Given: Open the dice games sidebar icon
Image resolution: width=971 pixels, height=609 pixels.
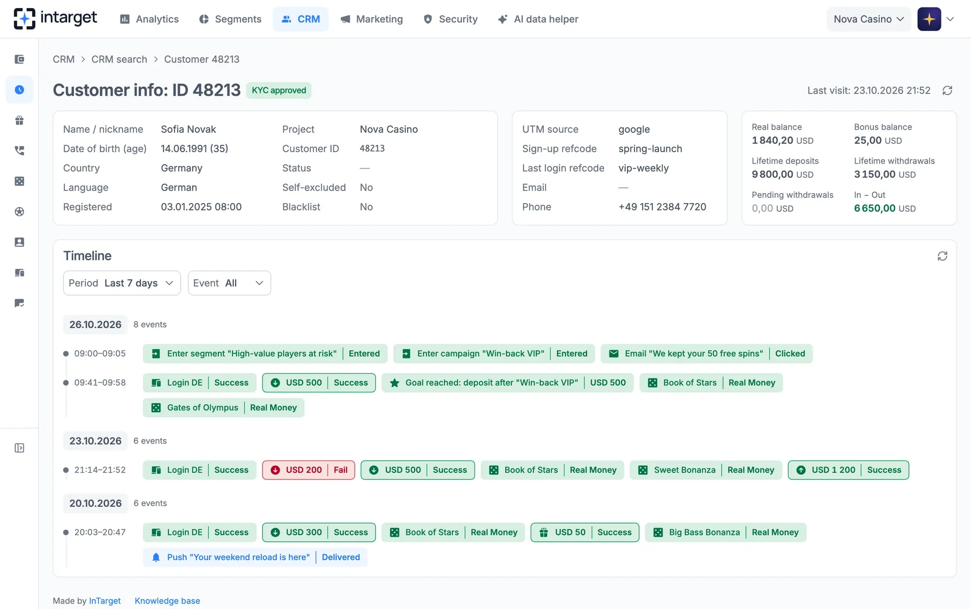Looking at the screenshot, I should (x=19, y=181).
